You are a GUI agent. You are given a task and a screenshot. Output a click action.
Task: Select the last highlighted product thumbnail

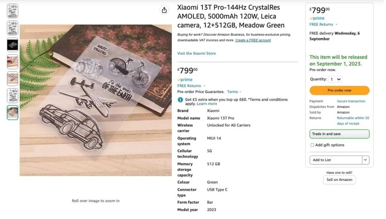coord(12,112)
